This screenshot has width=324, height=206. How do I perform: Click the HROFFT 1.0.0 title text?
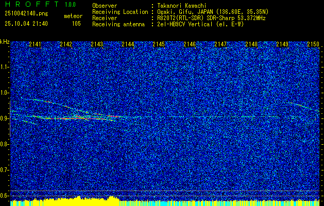pos(40,4)
